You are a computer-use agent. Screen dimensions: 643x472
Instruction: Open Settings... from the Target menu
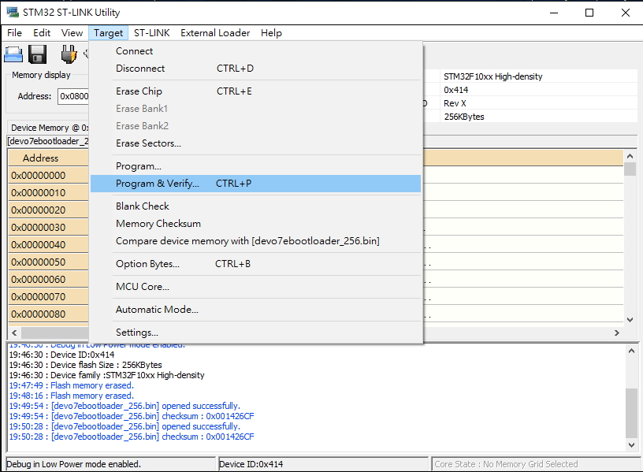click(x=255, y=333)
